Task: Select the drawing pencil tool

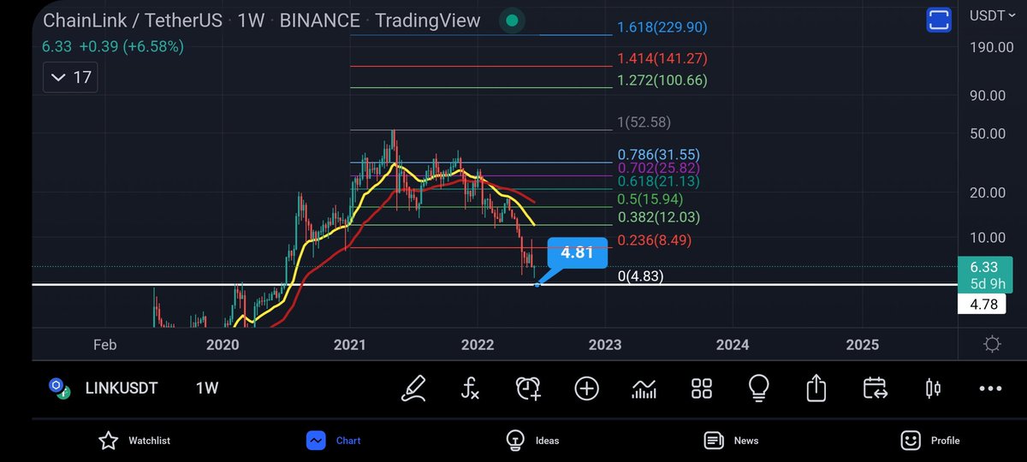Action: click(x=415, y=388)
